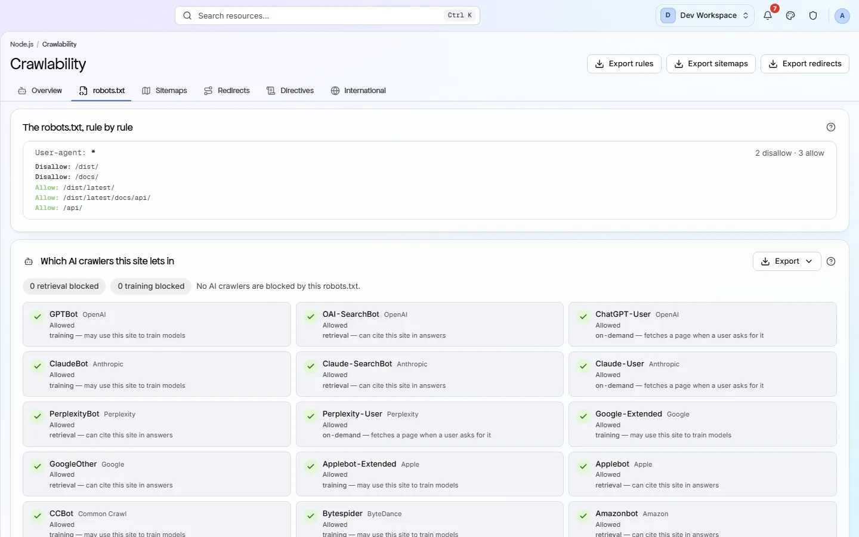The image size is (859, 537).
Task: Click the Crawlability page heading
Action: tap(48, 64)
